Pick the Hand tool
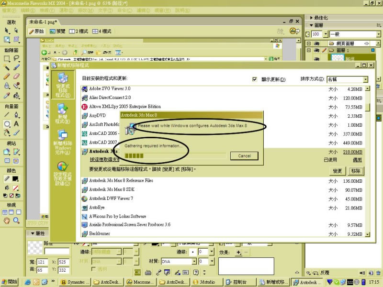The width and height of the screenshot is (383, 287). [x=7, y=221]
